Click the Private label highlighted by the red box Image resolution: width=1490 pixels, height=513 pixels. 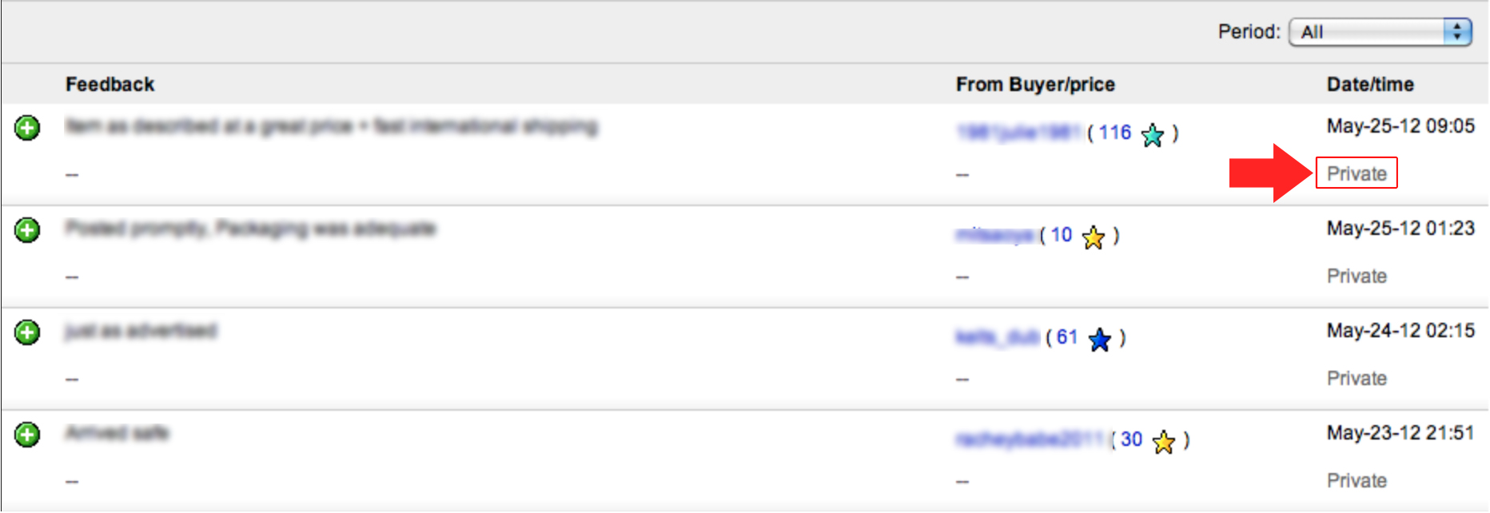coord(1357,173)
